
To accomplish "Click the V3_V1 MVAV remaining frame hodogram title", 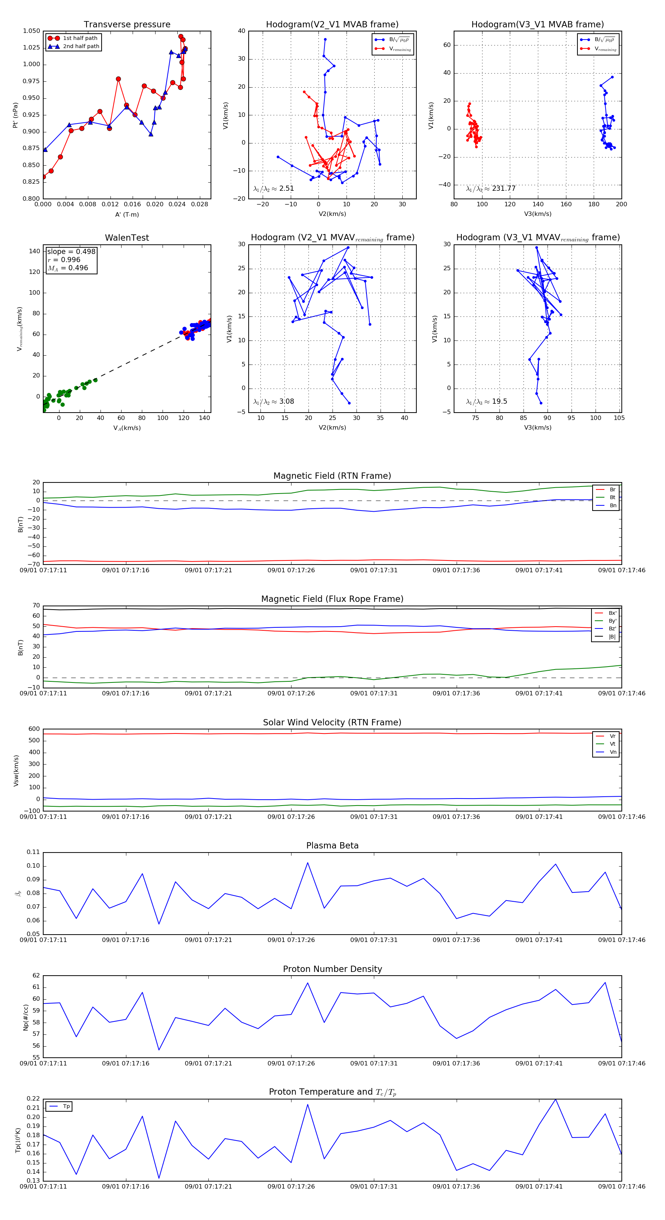I will point(538,238).
